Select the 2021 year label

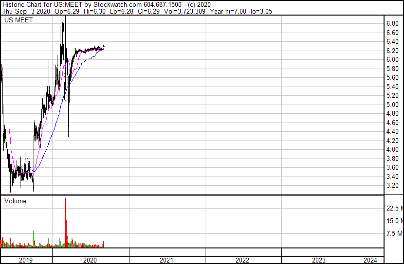166,260
